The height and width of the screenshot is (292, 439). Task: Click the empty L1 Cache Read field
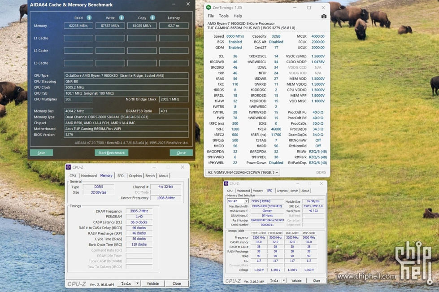coord(78,38)
